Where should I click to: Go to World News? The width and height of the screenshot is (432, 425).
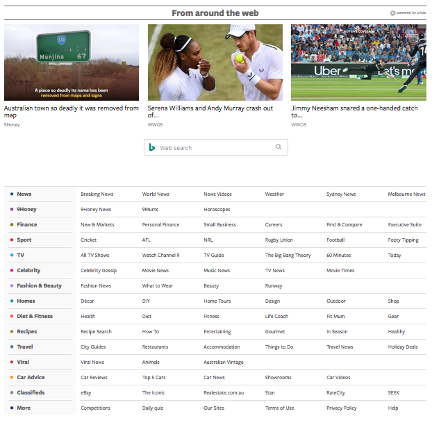[x=156, y=194]
